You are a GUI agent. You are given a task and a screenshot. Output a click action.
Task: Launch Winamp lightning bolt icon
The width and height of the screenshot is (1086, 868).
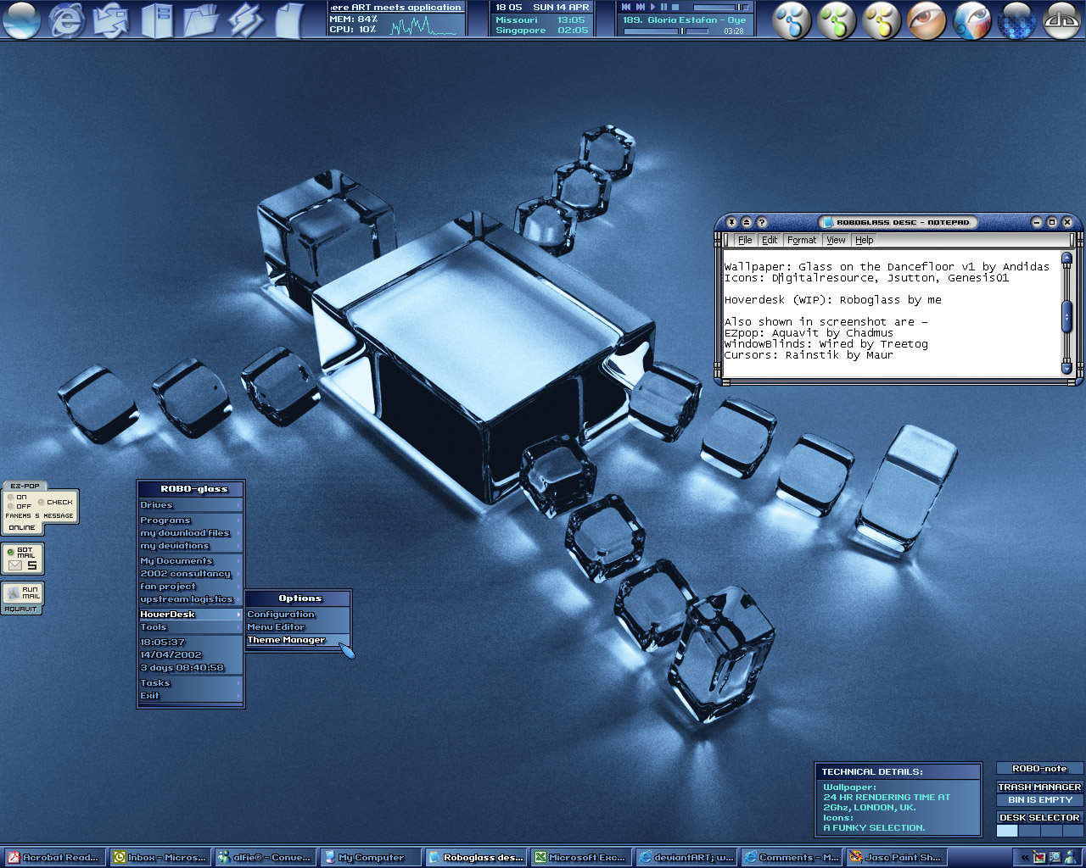[x=246, y=19]
